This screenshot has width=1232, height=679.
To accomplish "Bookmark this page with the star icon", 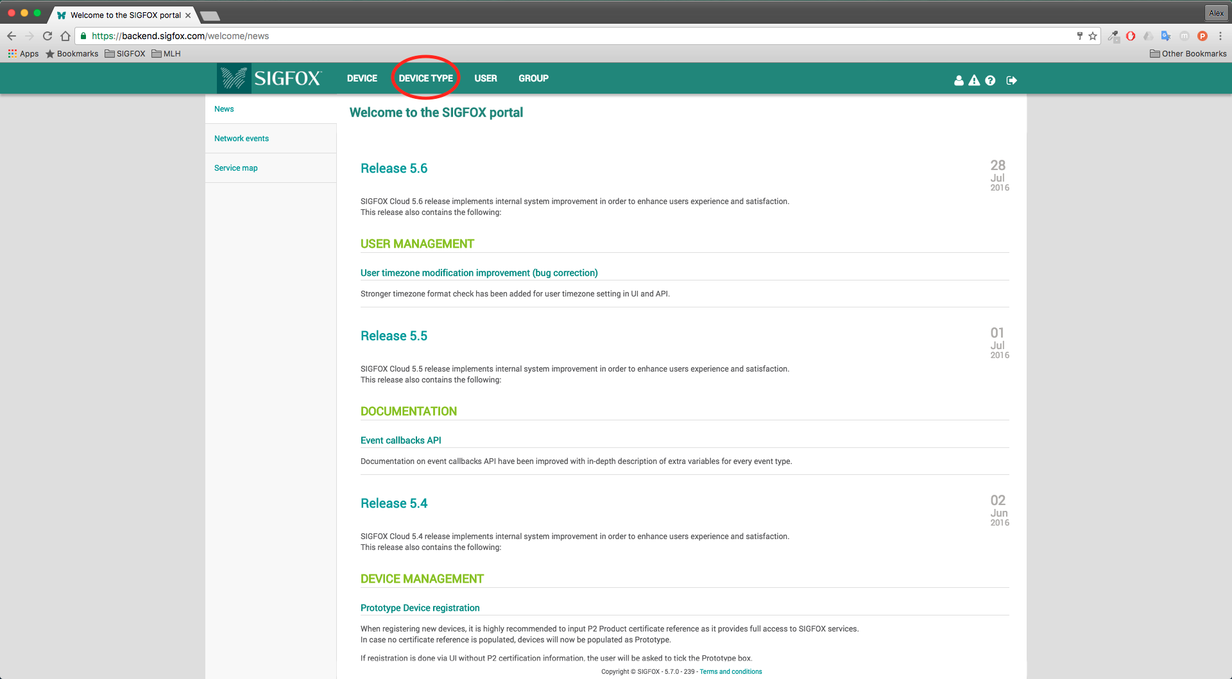I will (x=1093, y=36).
